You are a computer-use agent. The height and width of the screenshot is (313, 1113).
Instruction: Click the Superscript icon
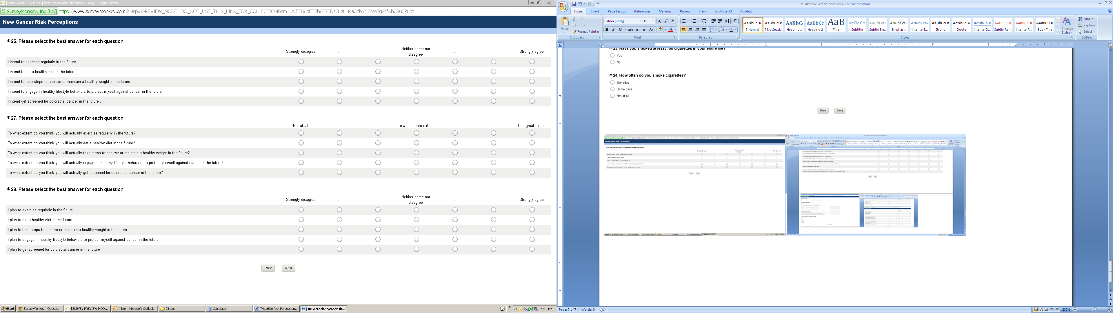[x=644, y=30]
